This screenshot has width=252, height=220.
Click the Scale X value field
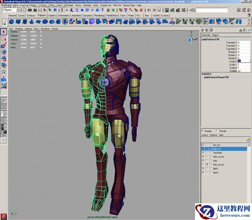(243, 61)
